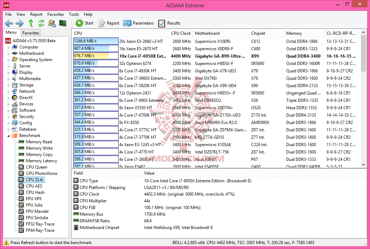Sort by CPU Clock column header
370x249 pixels.
click(181, 33)
